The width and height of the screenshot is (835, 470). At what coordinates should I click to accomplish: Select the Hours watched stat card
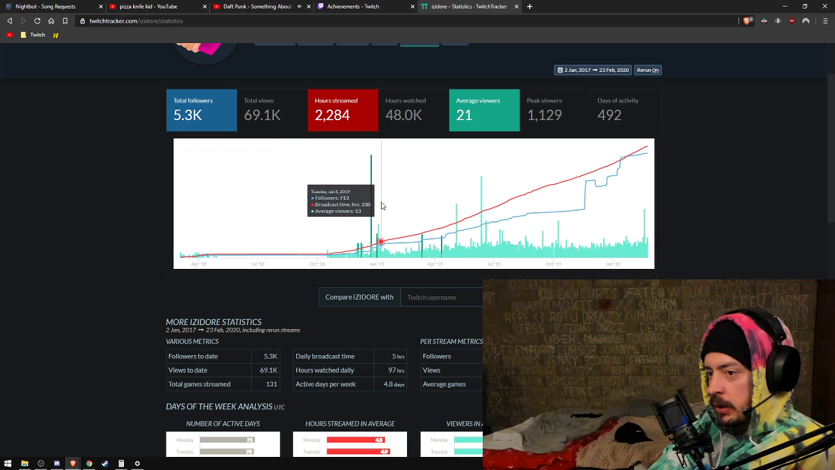[x=414, y=110]
